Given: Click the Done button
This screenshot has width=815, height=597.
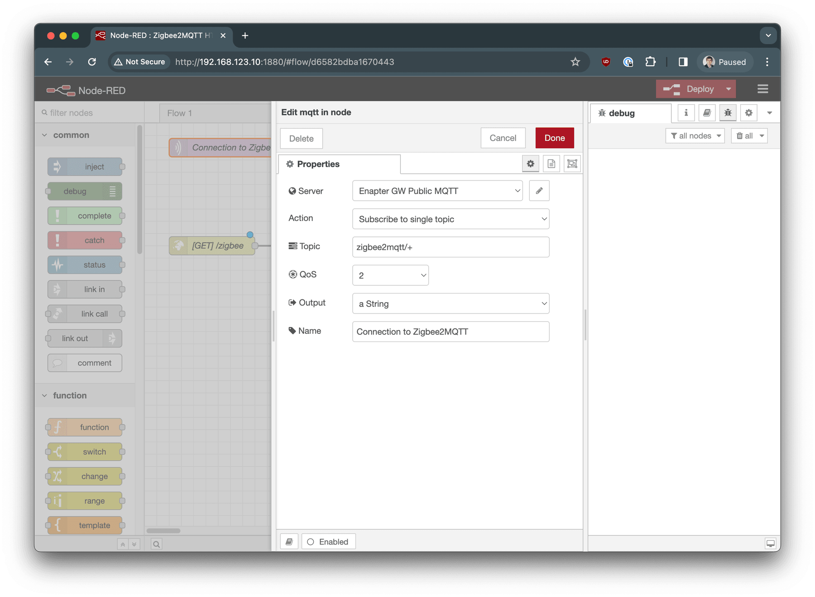Looking at the screenshot, I should click(x=554, y=138).
